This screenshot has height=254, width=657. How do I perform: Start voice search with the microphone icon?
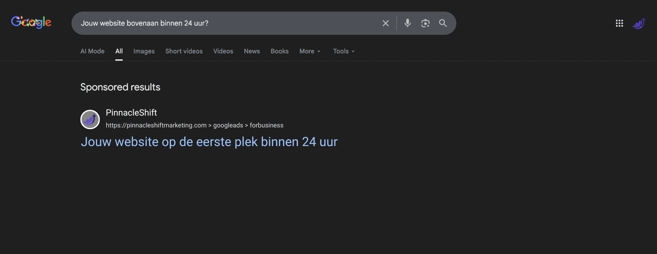407,23
